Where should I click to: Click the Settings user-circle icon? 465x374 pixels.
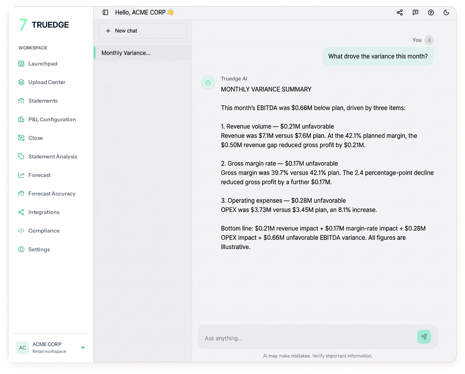[21, 249]
